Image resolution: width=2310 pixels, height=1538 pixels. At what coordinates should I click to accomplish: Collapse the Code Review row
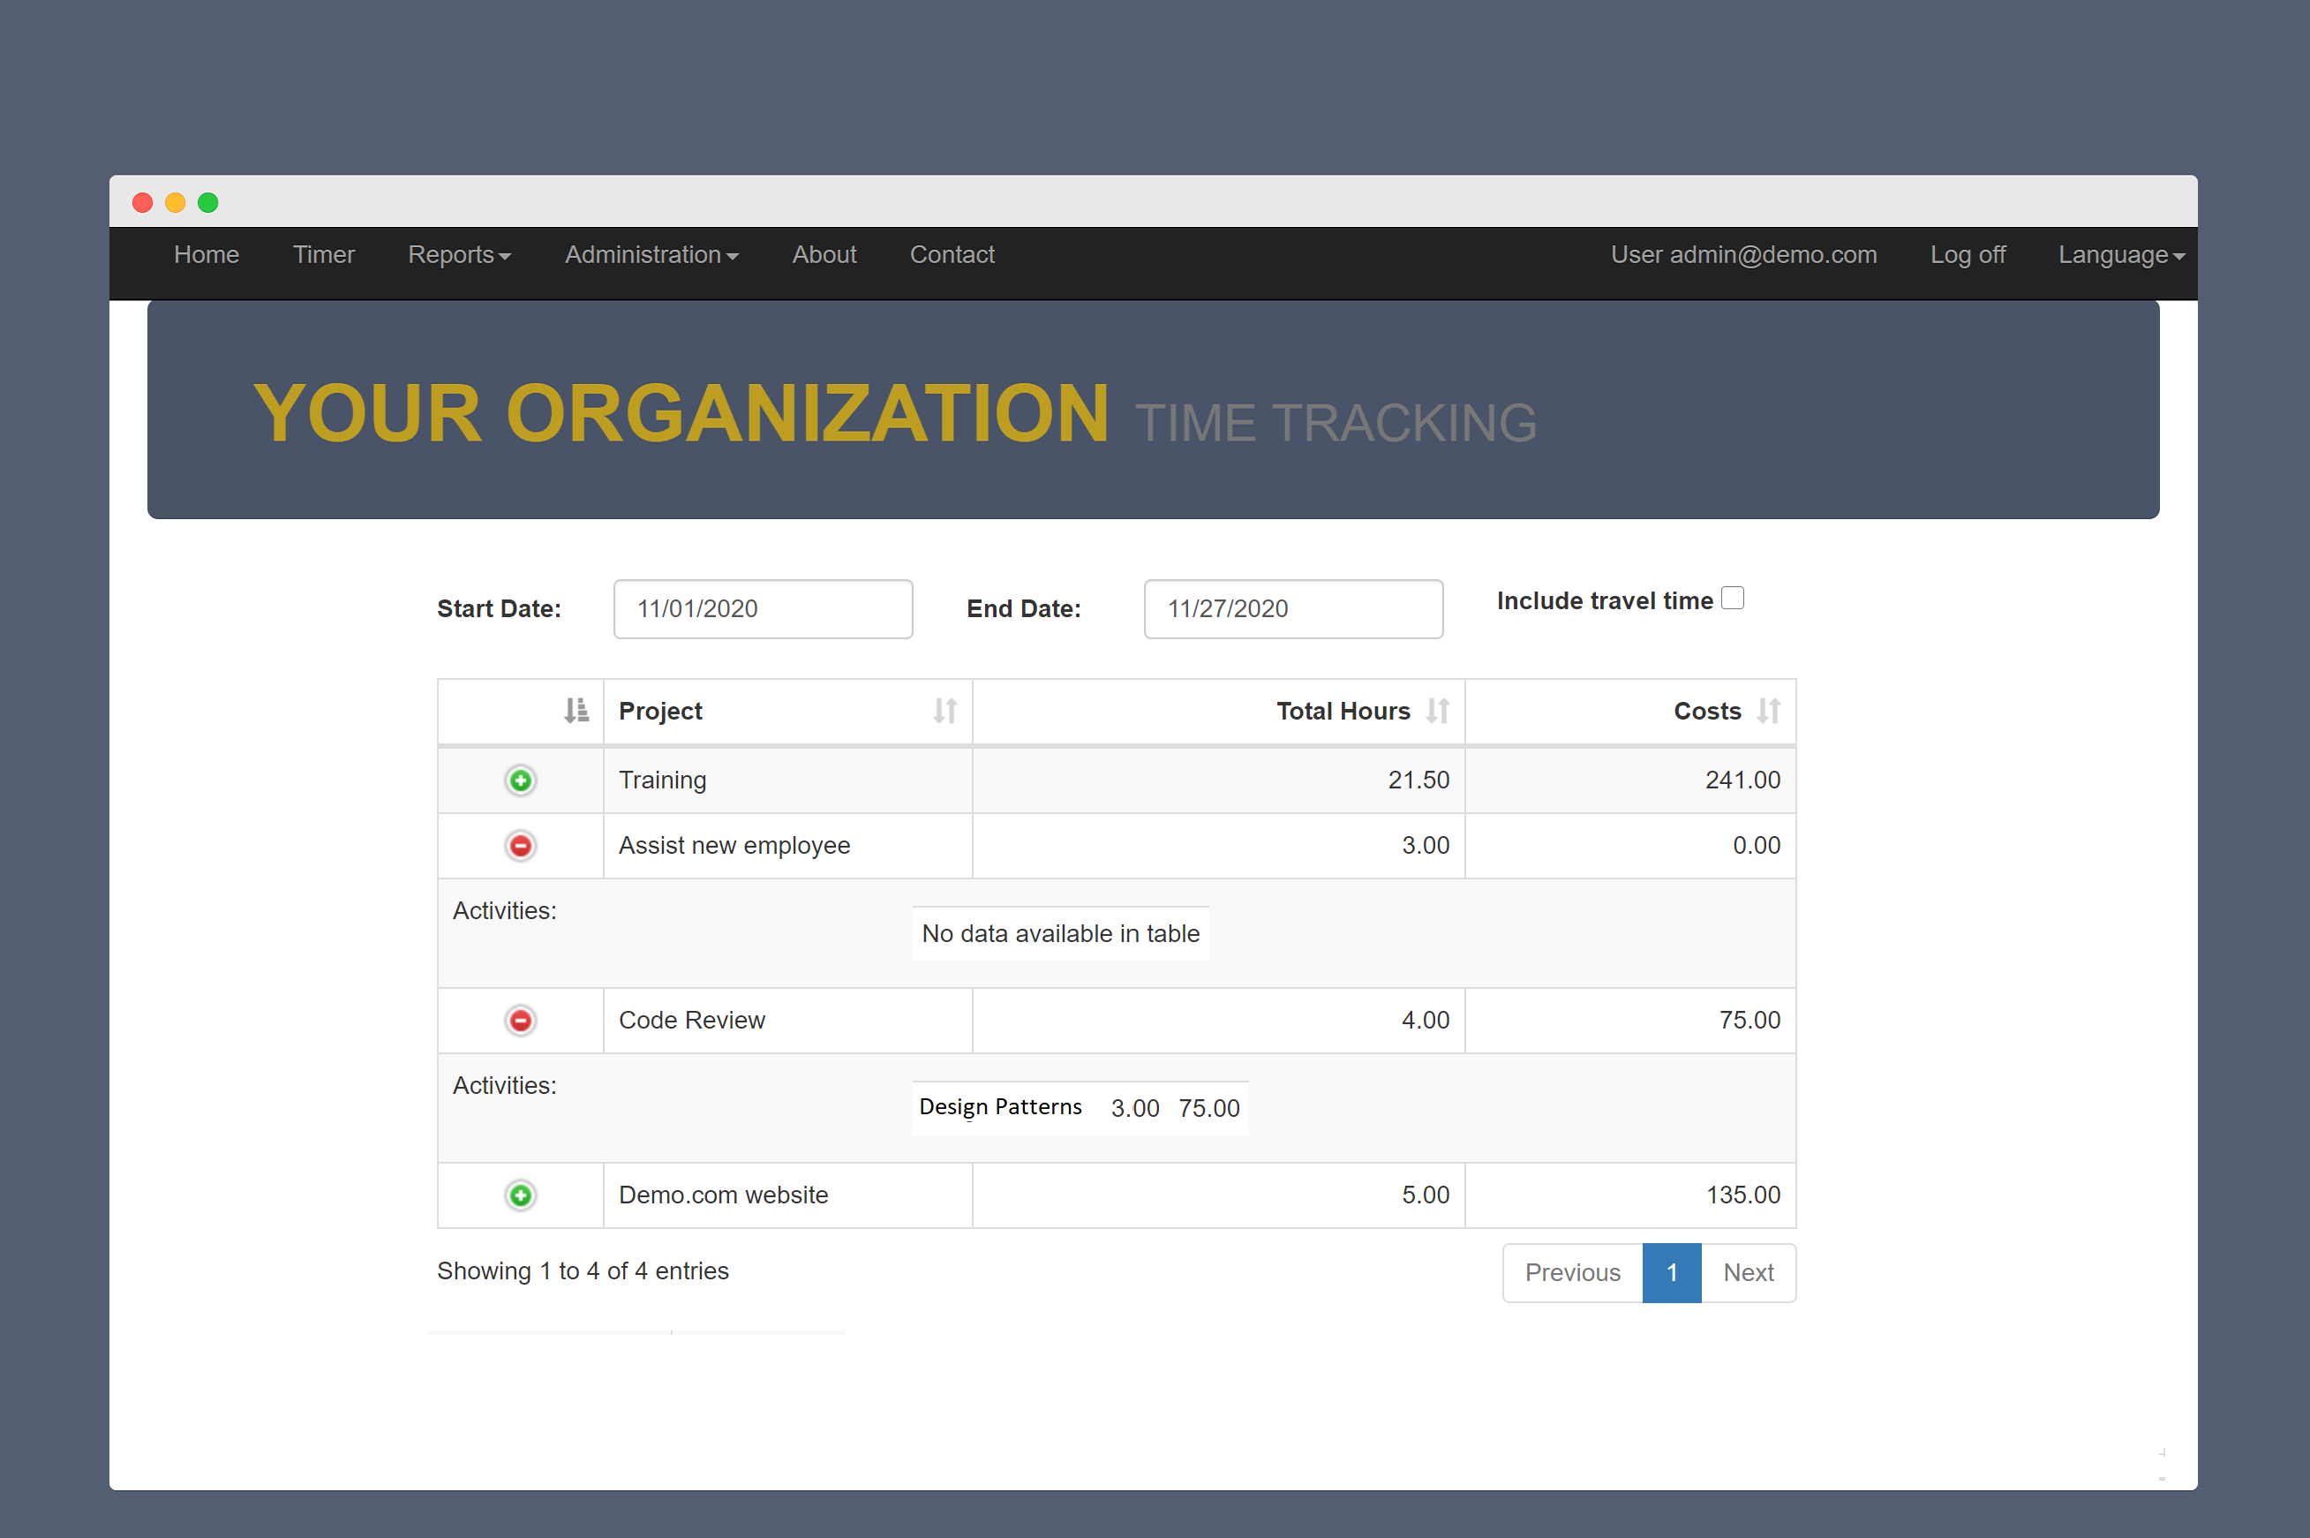click(x=521, y=1020)
